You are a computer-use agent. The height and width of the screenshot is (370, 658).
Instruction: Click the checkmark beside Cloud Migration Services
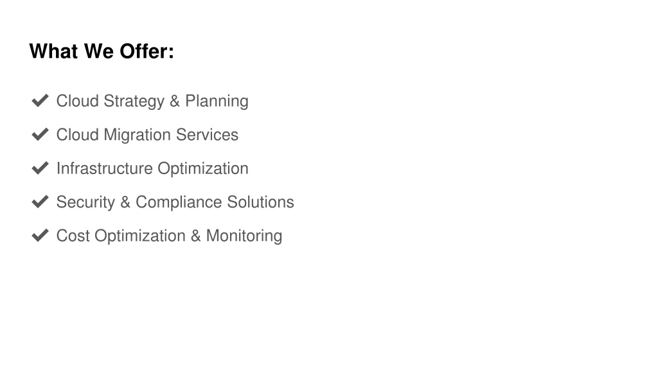40,134
